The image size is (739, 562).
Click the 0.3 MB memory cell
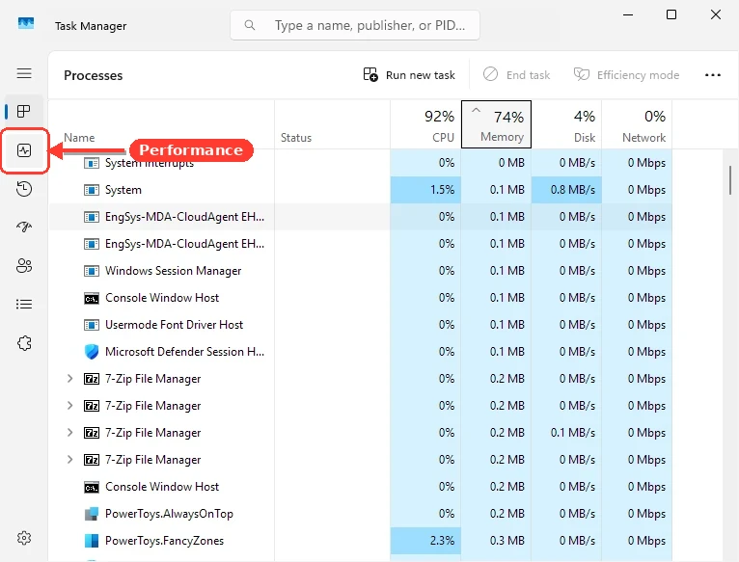tap(496, 541)
